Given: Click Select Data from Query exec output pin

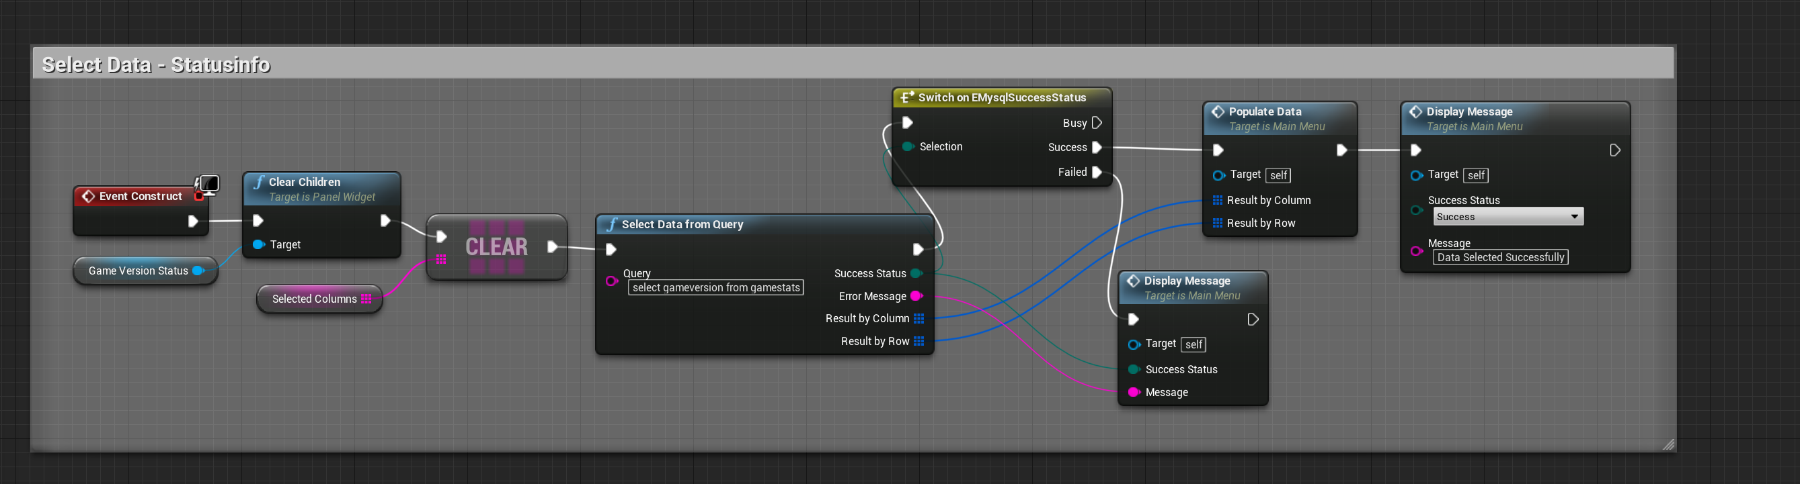Looking at the screenshot, I should coord(918,249).
